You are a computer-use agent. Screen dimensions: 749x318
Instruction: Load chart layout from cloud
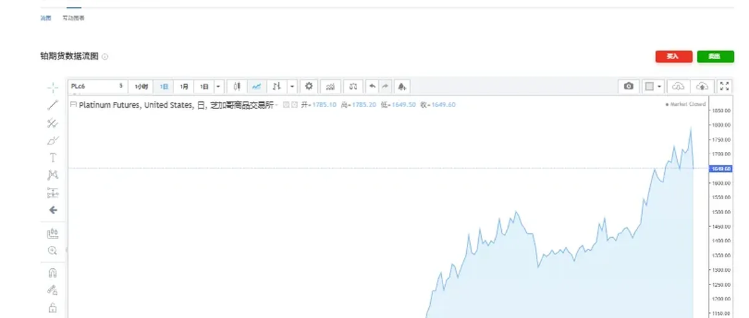[678, 87]
